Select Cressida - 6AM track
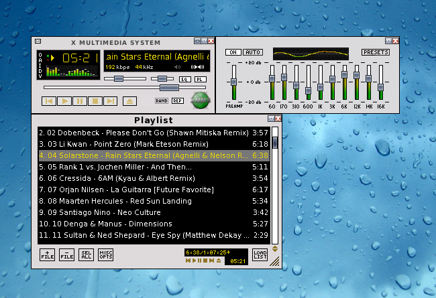This screenshot has width=436, height=298. tap(154, 178)
